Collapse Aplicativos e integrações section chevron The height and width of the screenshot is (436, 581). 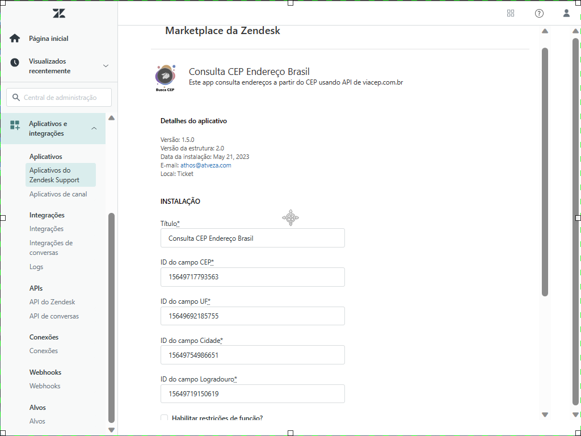[x=94, y=128]
